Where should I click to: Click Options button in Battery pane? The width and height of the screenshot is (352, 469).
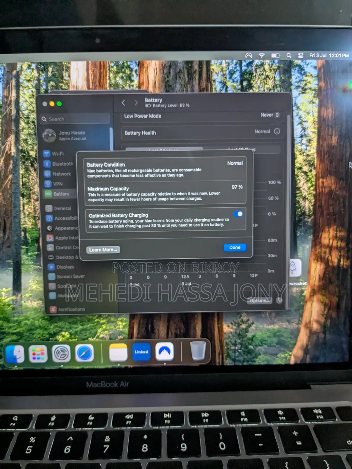pyautogui.click(x=260, y=300)
